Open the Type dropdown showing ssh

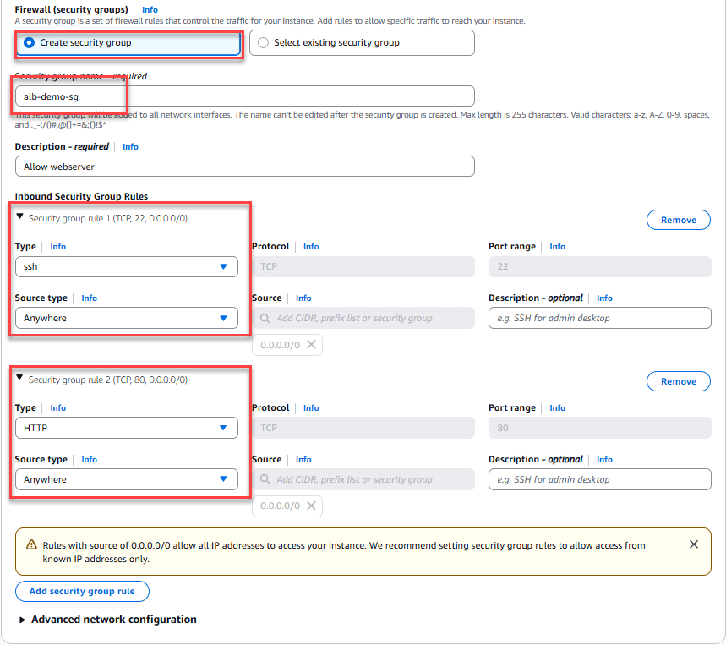pos(126,266)
